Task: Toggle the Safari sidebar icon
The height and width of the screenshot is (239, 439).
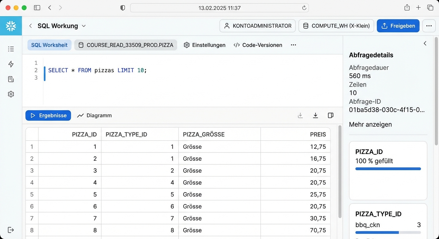Action: point(37,7)
